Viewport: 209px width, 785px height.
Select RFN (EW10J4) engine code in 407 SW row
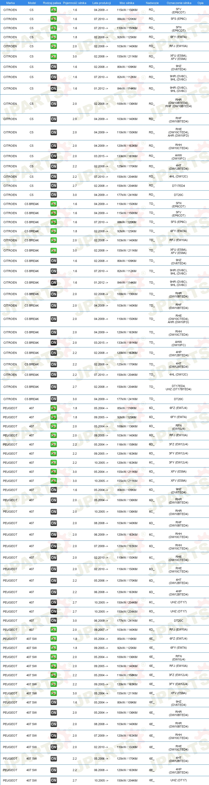[x=179, y=658]
